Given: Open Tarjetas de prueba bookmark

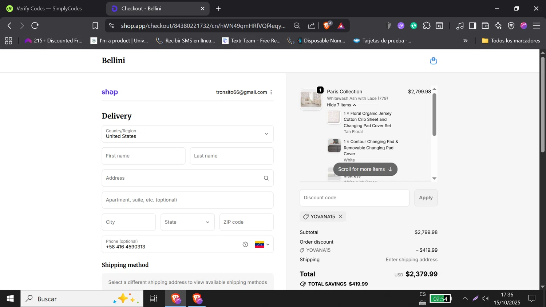Looking at the screenshot, I should tap(383, 41).
